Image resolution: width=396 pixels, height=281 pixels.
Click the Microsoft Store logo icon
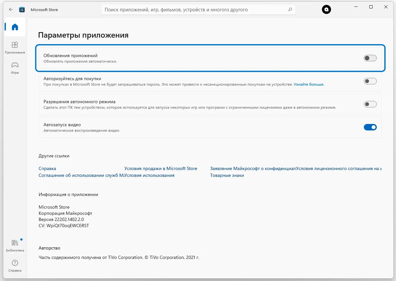click(x=22, y=10)
